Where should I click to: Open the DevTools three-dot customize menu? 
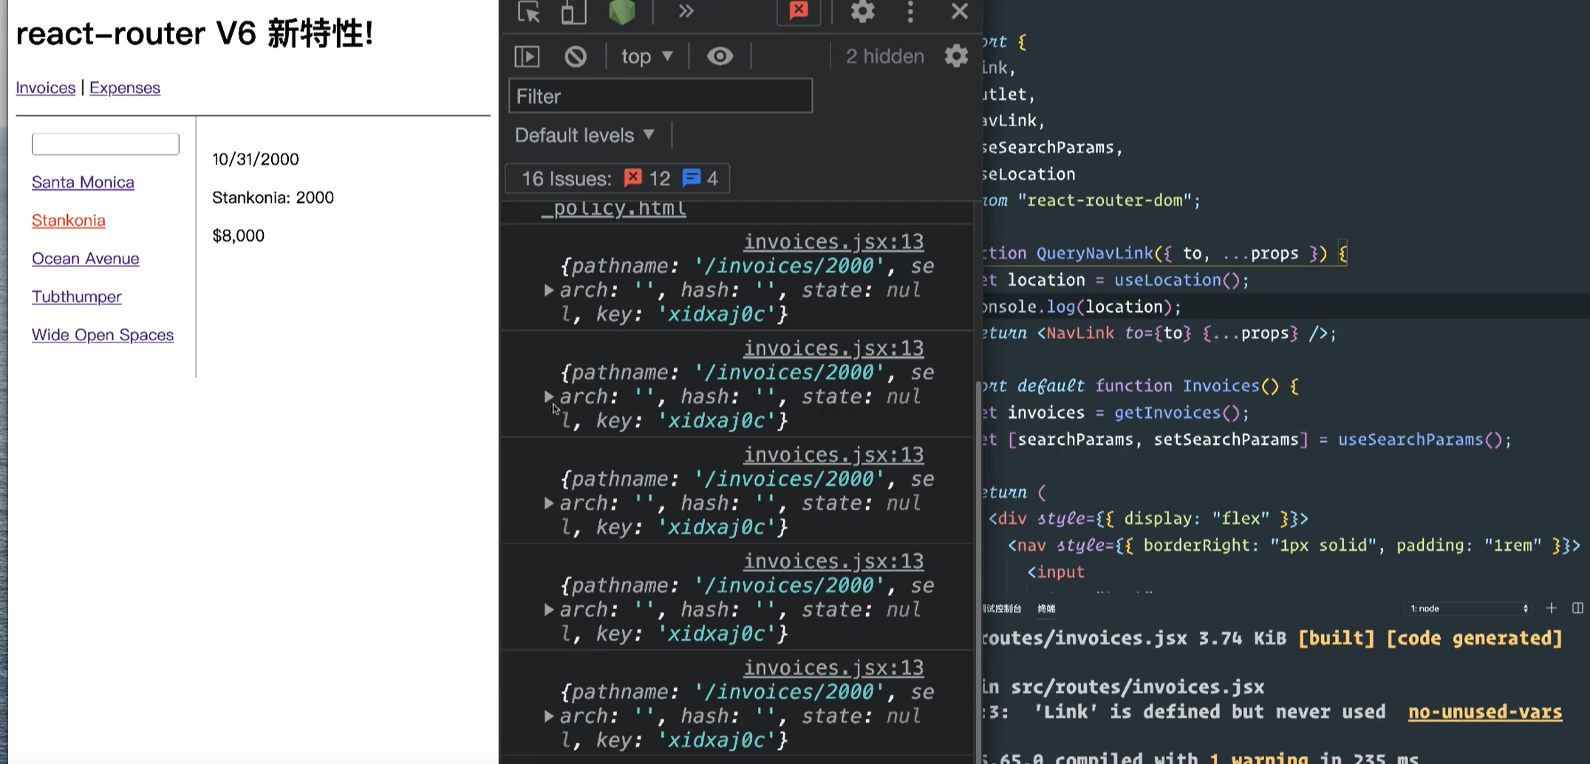click(x=910, y=11)
